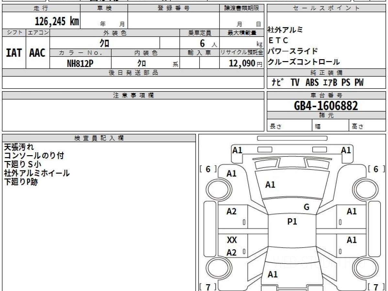
Task: Select interior color value クロ under 内装色
Action: [141, 63]
